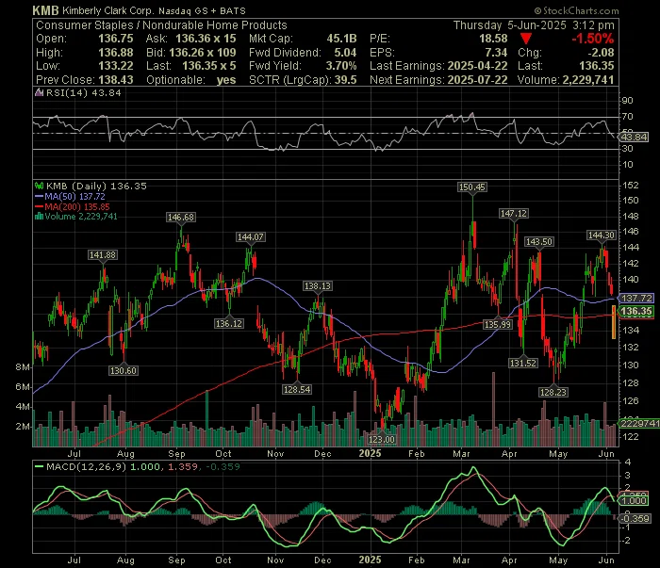Click the KMB (Daily) candlestick legend icon

pos(40,186)
